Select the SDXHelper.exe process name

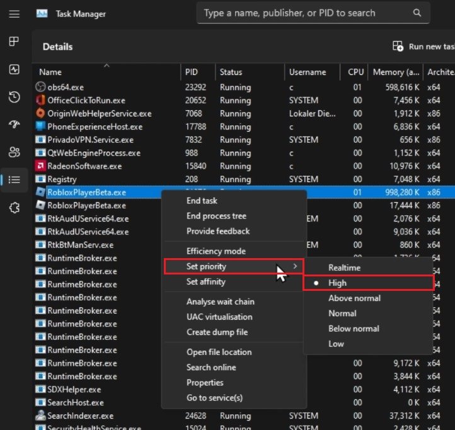pyautogui.click(x=74, y=390)
